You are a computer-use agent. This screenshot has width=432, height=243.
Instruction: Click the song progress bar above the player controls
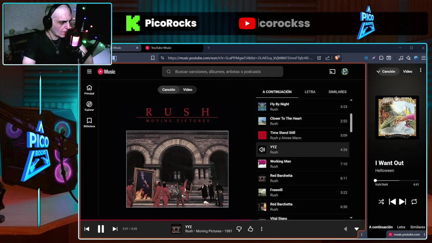pos(222,220)
